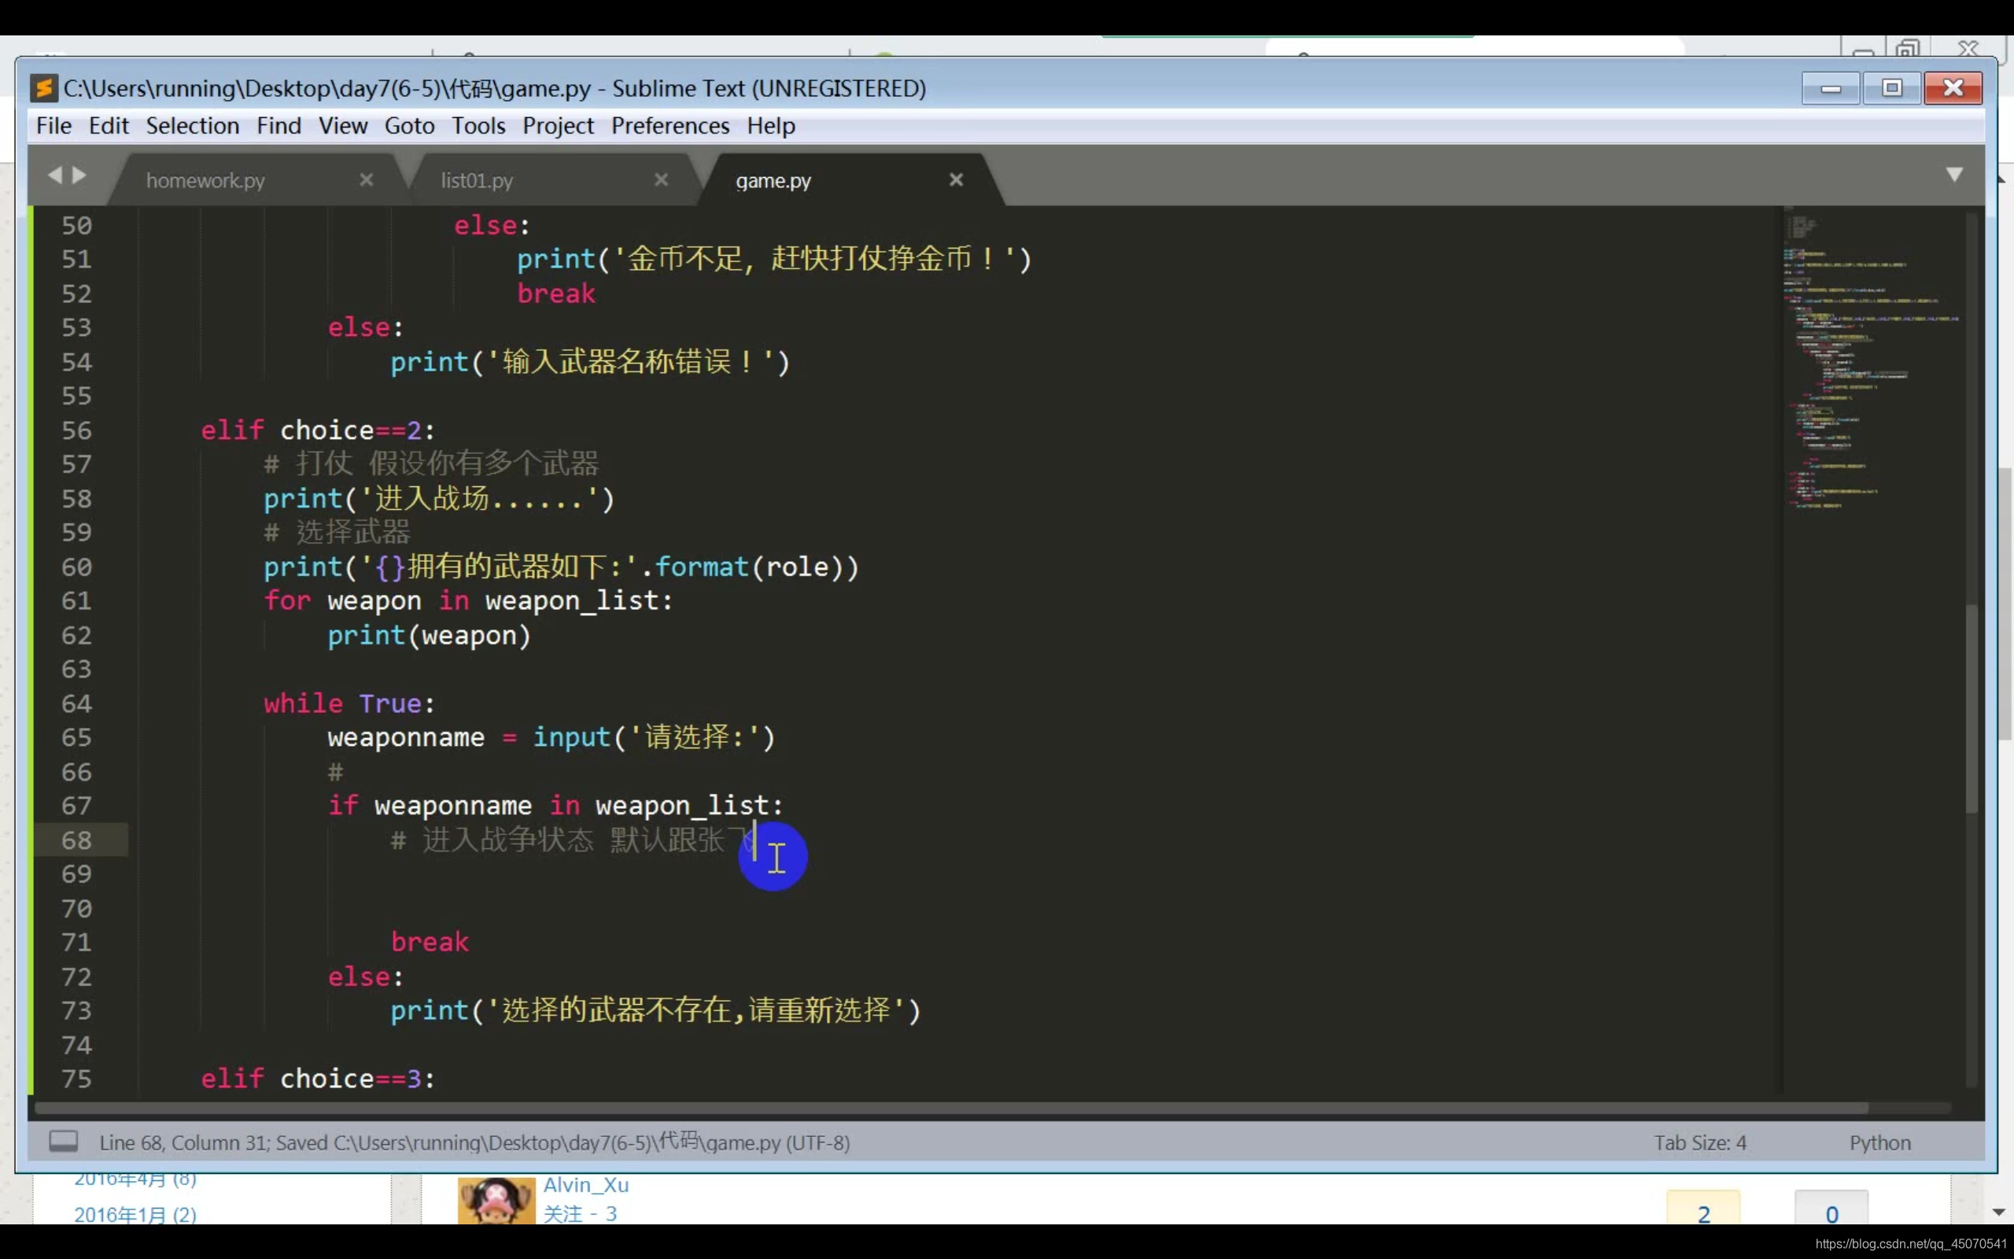Open the Preferences menu

pos(670,126)
